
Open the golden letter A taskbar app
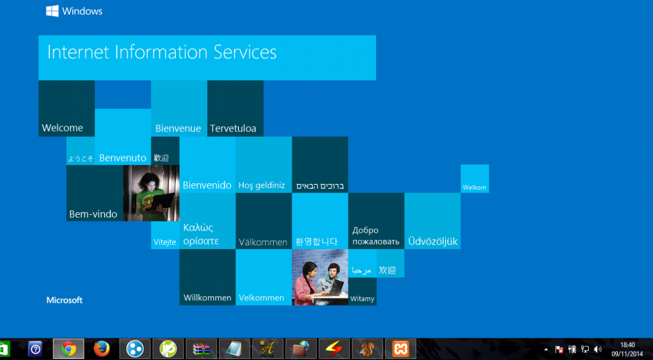pos(268,349)
